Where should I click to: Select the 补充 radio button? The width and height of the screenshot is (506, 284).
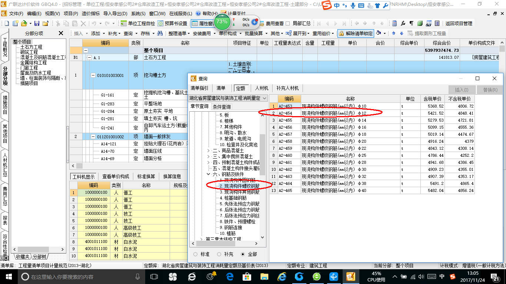click(219, 254)
